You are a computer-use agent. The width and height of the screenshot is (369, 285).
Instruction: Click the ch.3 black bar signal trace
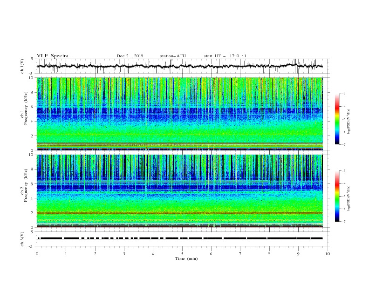[180, 238]
